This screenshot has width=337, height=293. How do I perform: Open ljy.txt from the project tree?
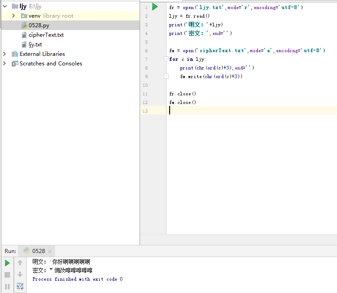pyautogui.click(x=35, y=45)
